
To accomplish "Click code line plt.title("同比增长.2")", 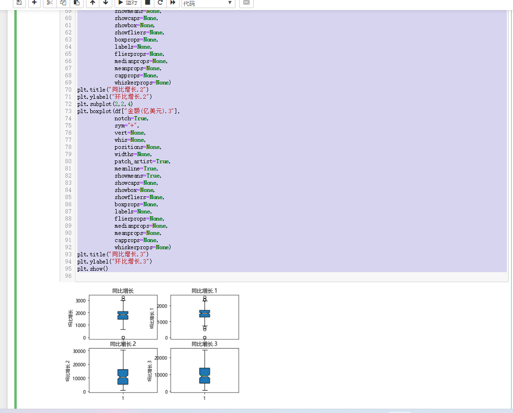I will [x=113, y=90].
